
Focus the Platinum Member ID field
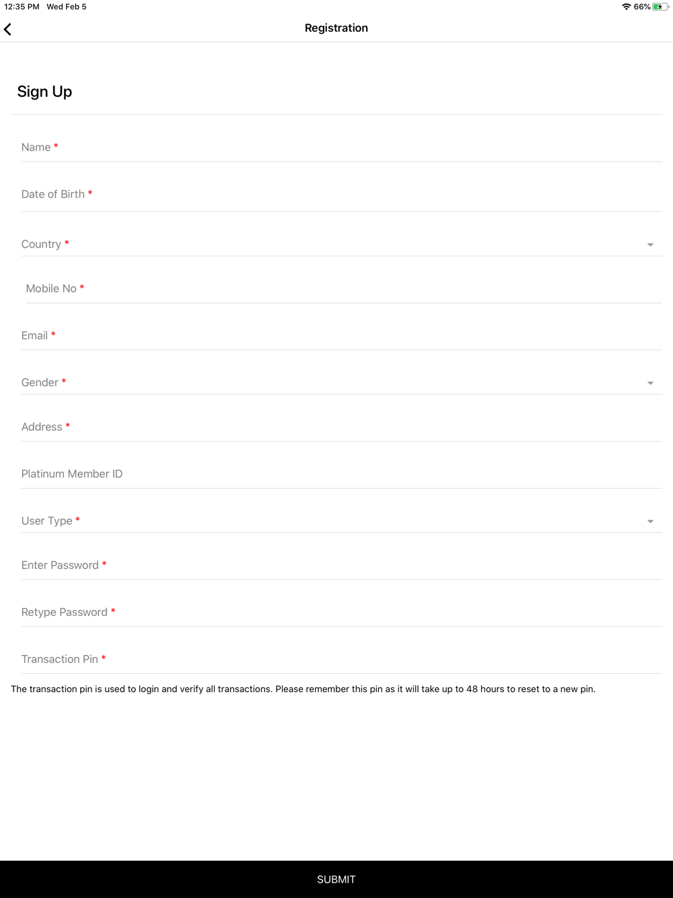[341, 474]
